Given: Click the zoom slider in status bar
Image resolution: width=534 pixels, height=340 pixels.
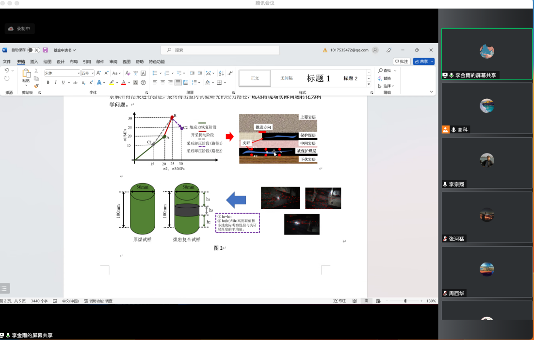Looking at the screenshot, I should click(x=405, y=301).
